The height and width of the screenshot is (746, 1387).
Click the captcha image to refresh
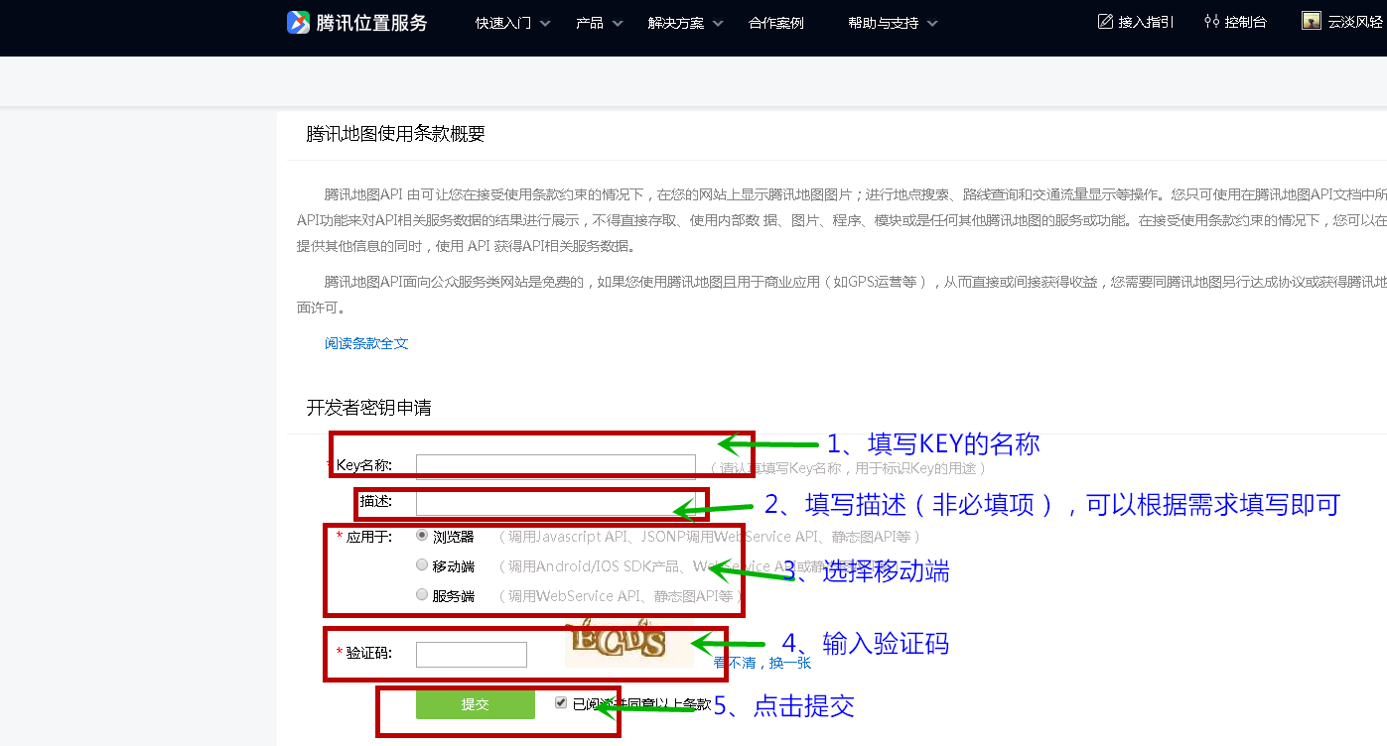click(629, 641)
